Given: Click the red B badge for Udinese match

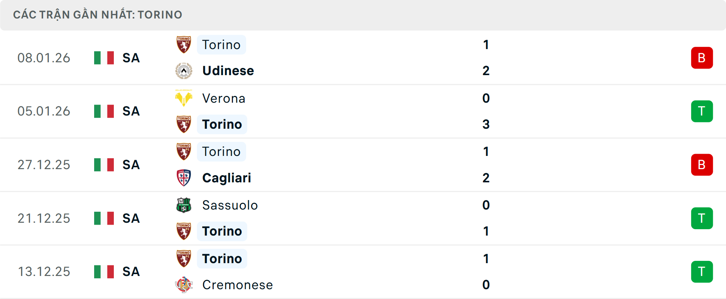Looking at the screenshot, I should click(702, 58).
